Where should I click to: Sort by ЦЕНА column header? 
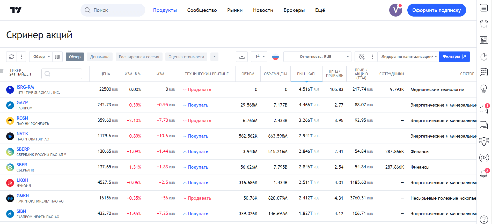coord(105,74)
